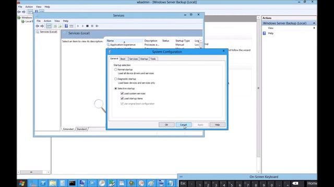Open File menu in wbadmin window
This screenshot has height=187, width=334.
click(x=20, y=7)
